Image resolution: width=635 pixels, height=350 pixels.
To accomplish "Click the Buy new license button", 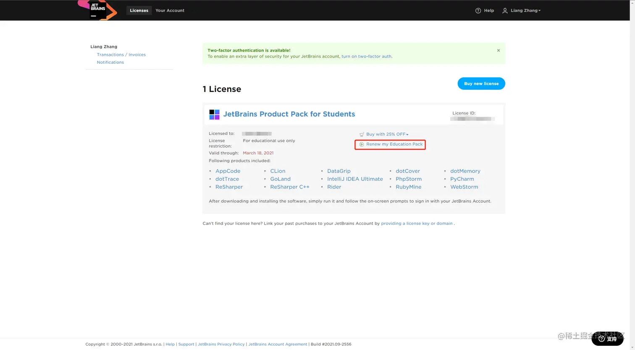I will point(481,84).
